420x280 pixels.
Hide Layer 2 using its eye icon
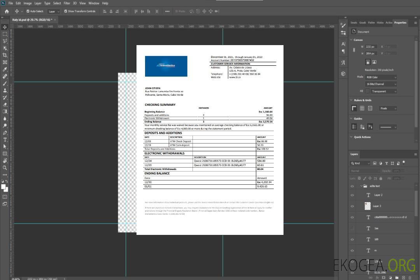click(x=352, y=195)
